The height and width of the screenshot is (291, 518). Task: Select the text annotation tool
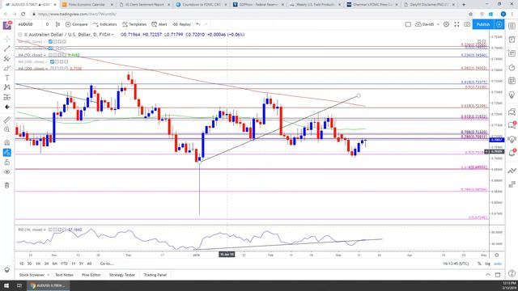[7, 78]
